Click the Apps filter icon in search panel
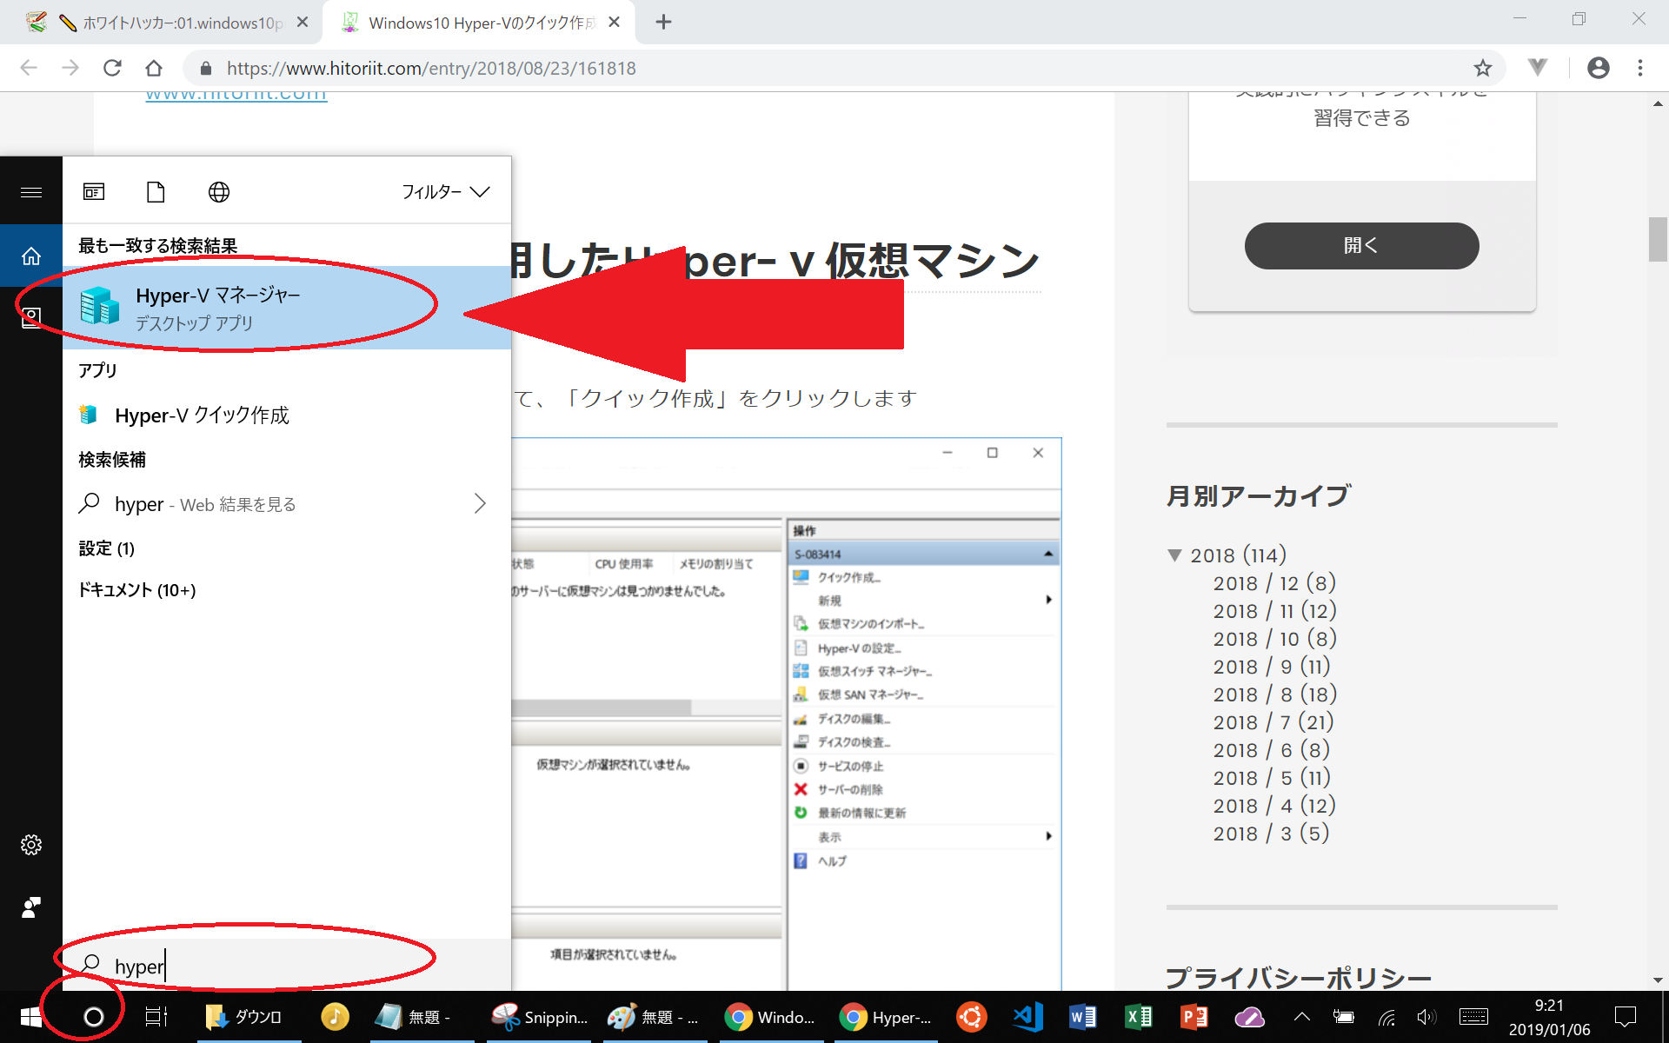The height and width of the screenshot is (1043, 1669). tap(94, 191)
